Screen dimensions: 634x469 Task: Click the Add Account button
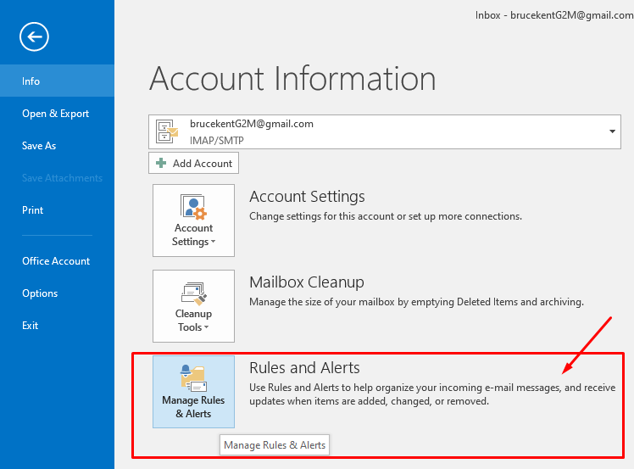click(194, 163)
